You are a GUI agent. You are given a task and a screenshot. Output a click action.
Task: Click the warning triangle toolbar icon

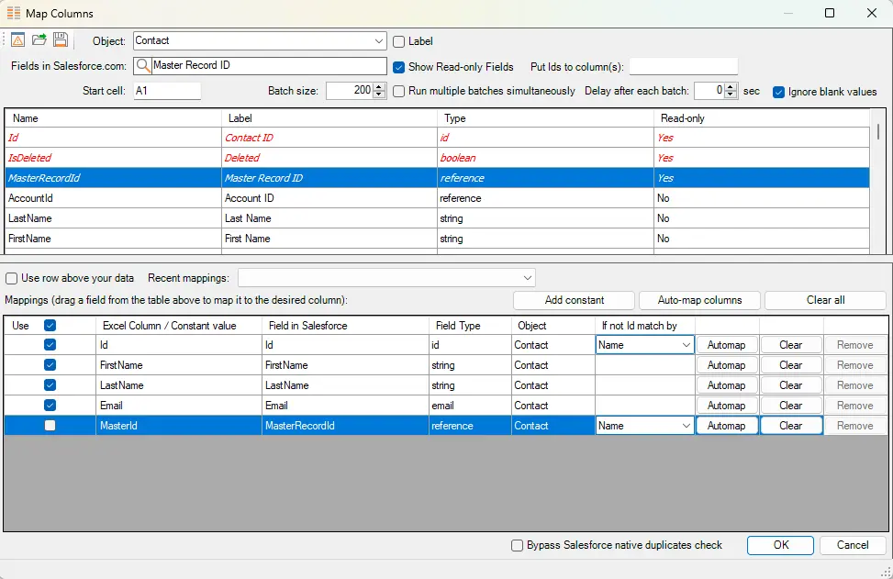pos(18,40)
